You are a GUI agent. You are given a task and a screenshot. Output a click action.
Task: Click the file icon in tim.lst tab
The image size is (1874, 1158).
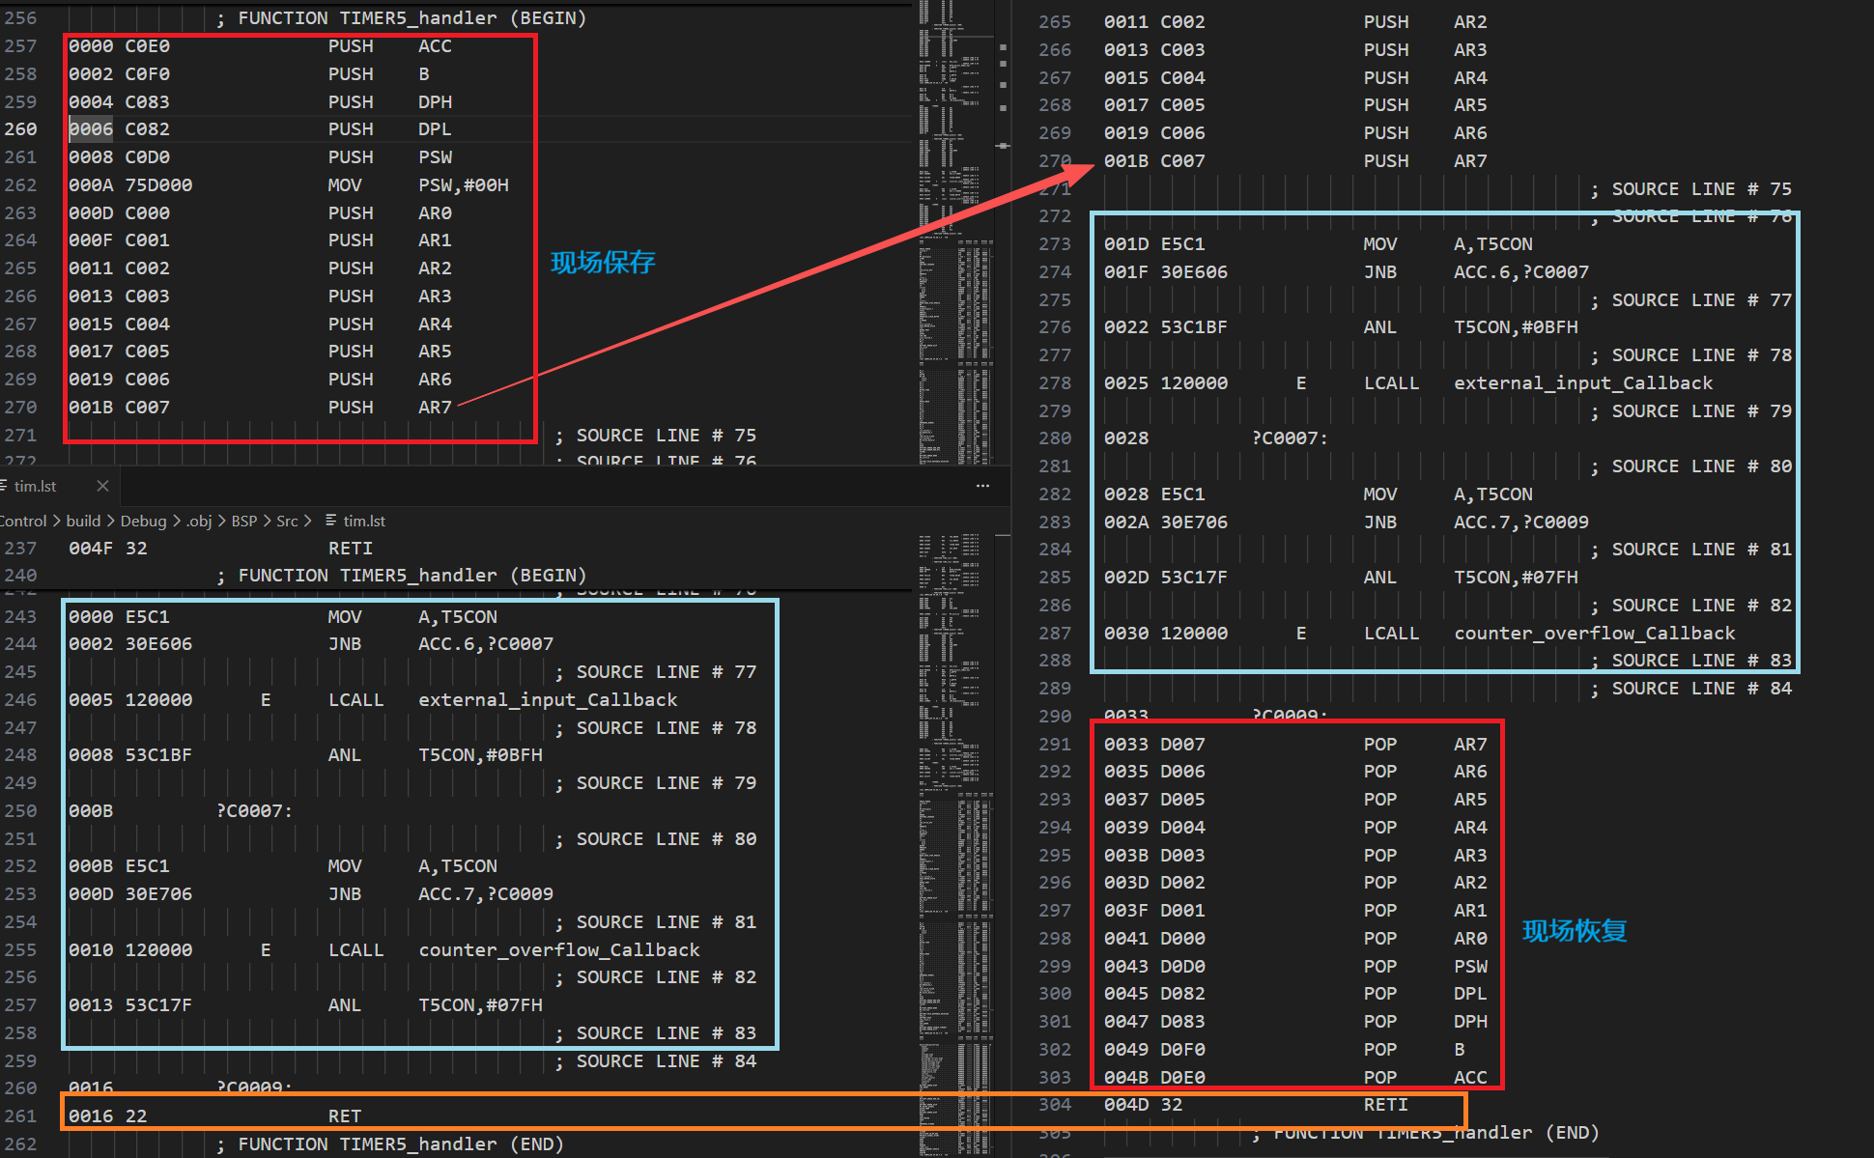[5, 486]
